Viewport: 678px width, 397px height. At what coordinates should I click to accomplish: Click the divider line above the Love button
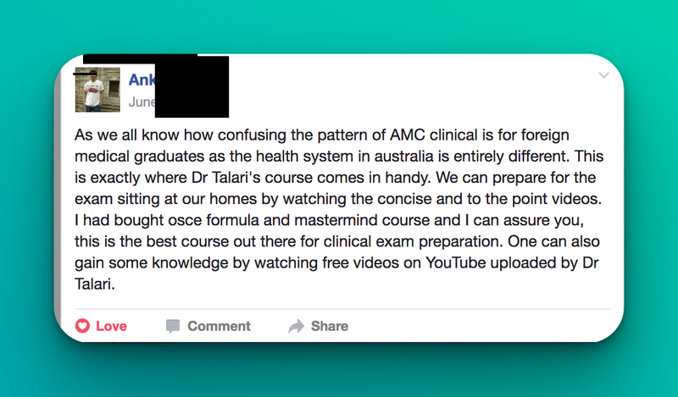(339, 309)
